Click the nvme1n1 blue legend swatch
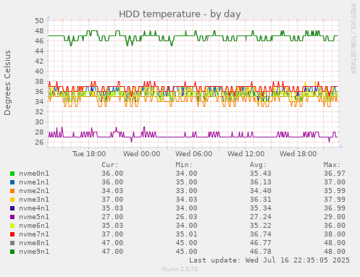The height and width of the screenshot is (277, 360). 12,182
